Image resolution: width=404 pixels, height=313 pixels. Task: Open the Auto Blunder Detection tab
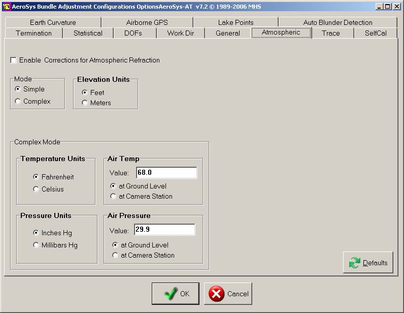point(338,22)
